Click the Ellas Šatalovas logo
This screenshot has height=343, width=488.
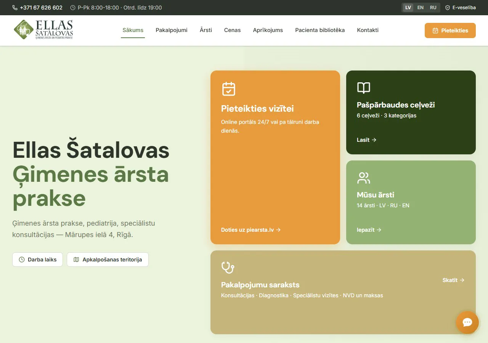click(43, 29)
